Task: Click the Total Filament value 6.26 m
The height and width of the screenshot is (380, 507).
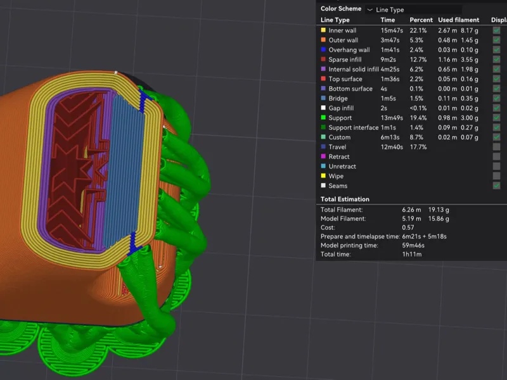Action: click(411, 210)
